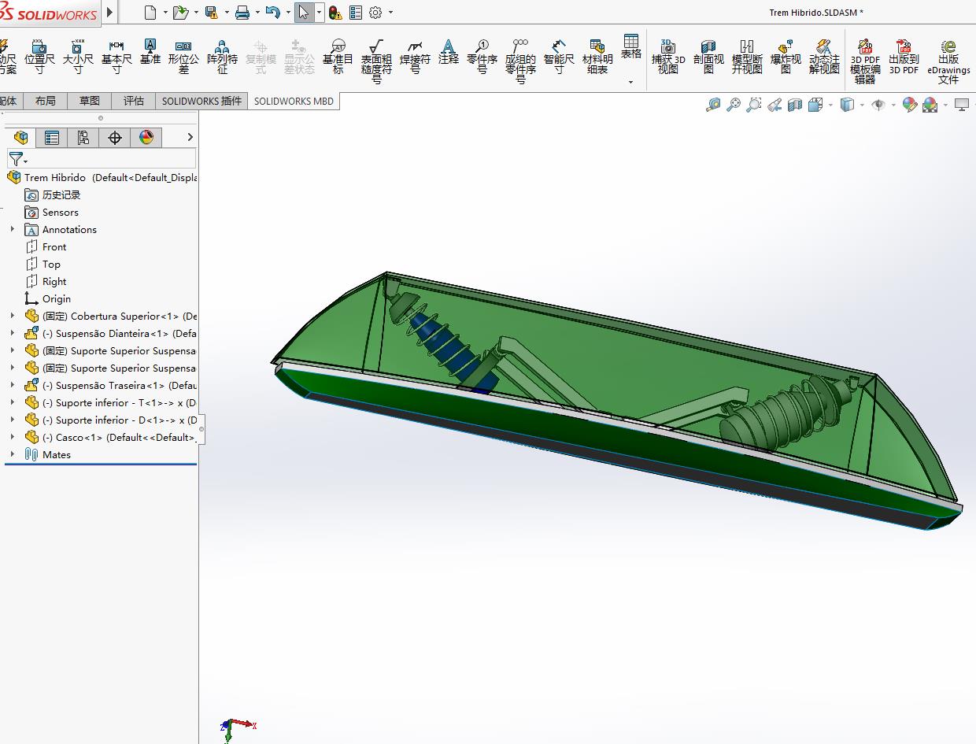Select Sensors in the feature tree

(61, 212)
